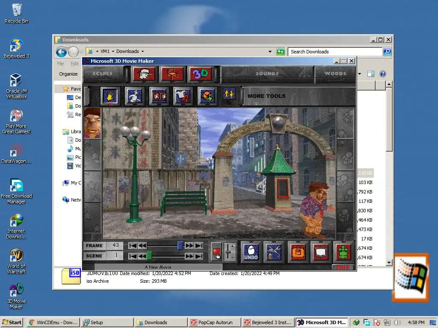
Task: Jump to last frame
Action: (x=199, y=246)
